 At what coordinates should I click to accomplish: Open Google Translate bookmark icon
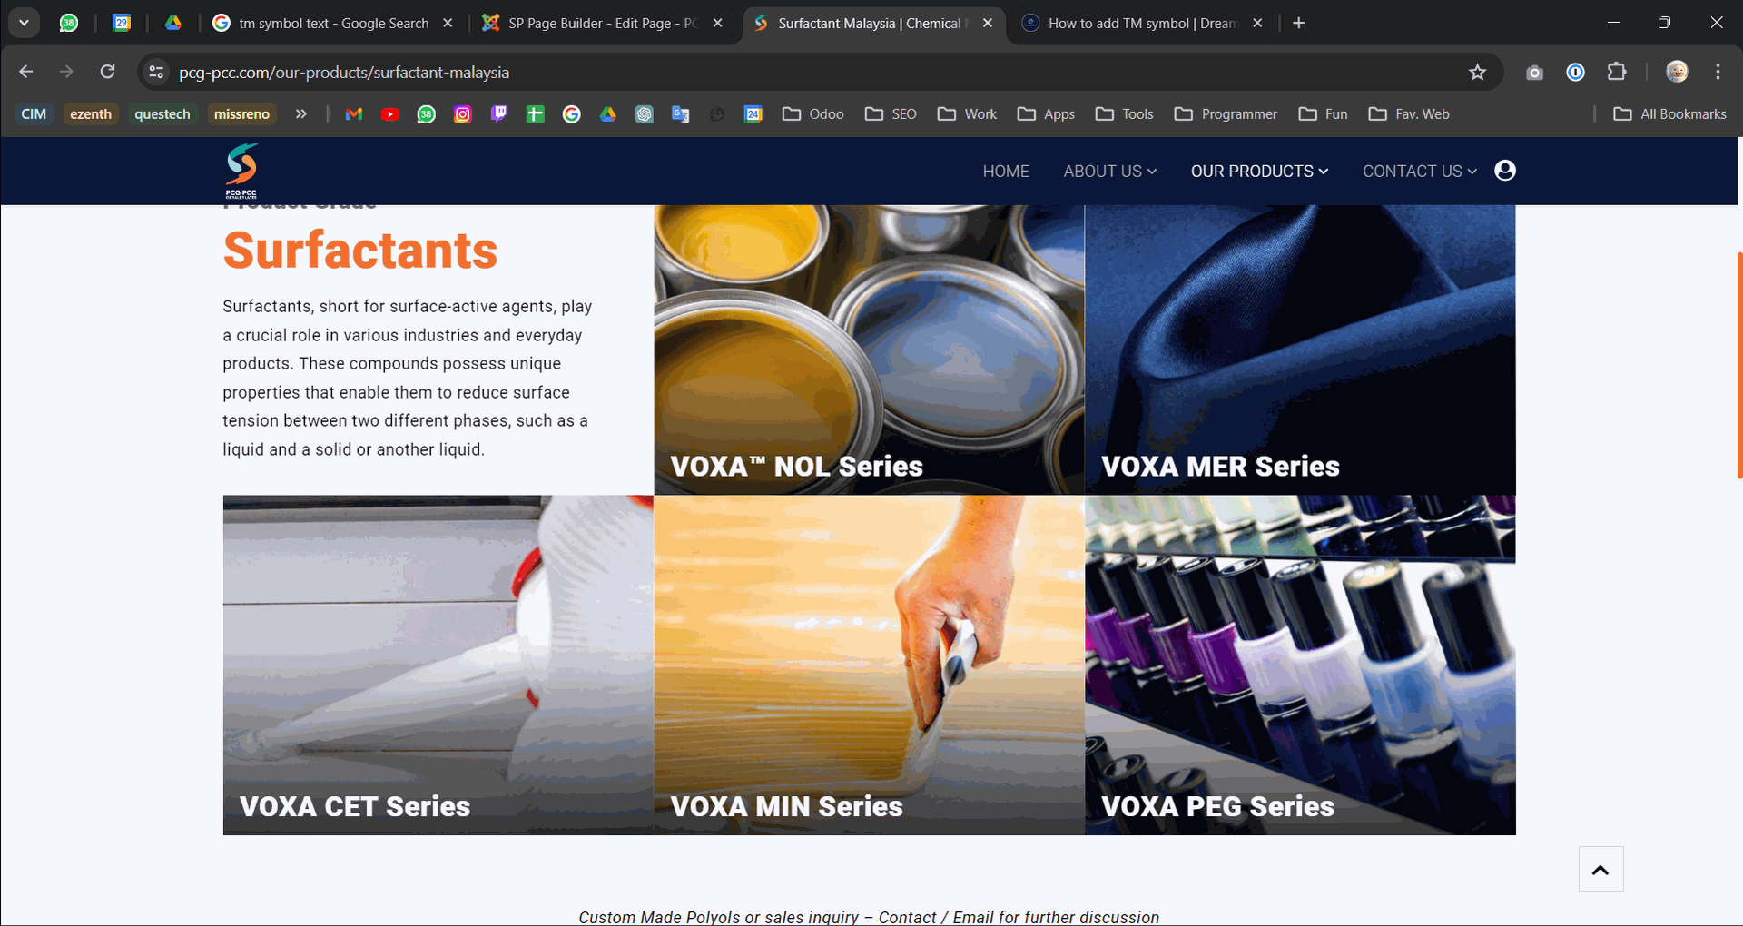tap(681, 113)
